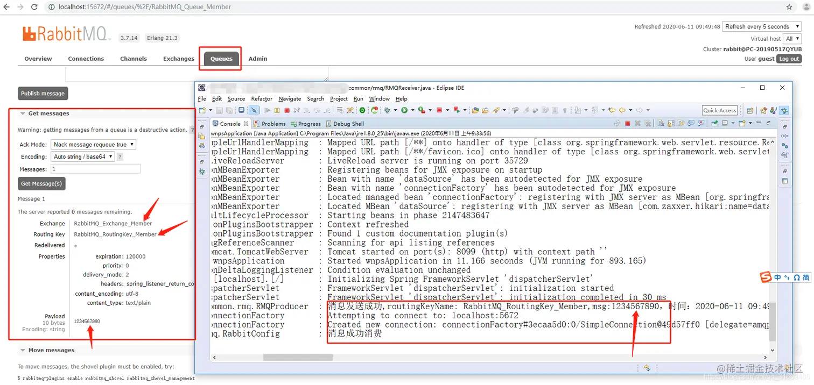Click the Relaunch icon with red badge
The width and height of the screenshot is (814, 385).
[375, 110]
